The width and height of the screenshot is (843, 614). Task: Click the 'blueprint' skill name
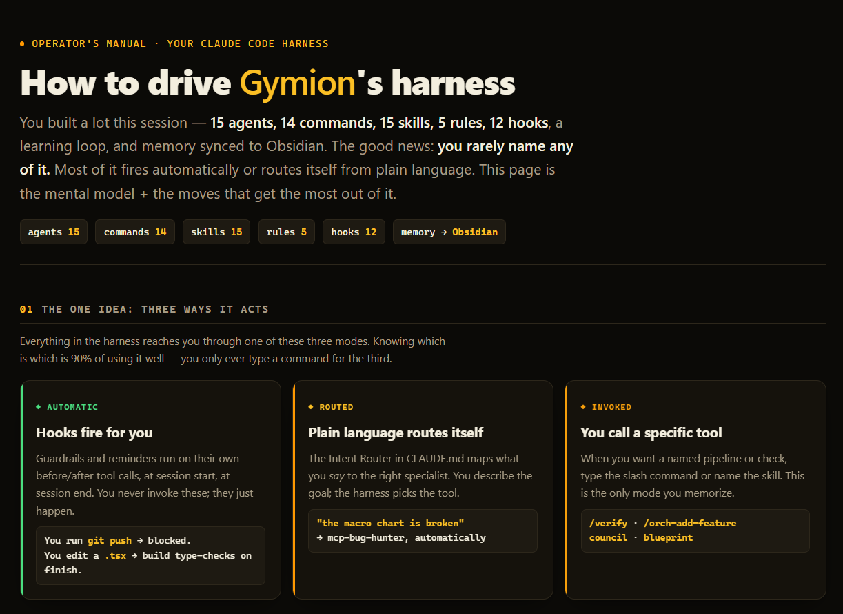coord(668,537)
